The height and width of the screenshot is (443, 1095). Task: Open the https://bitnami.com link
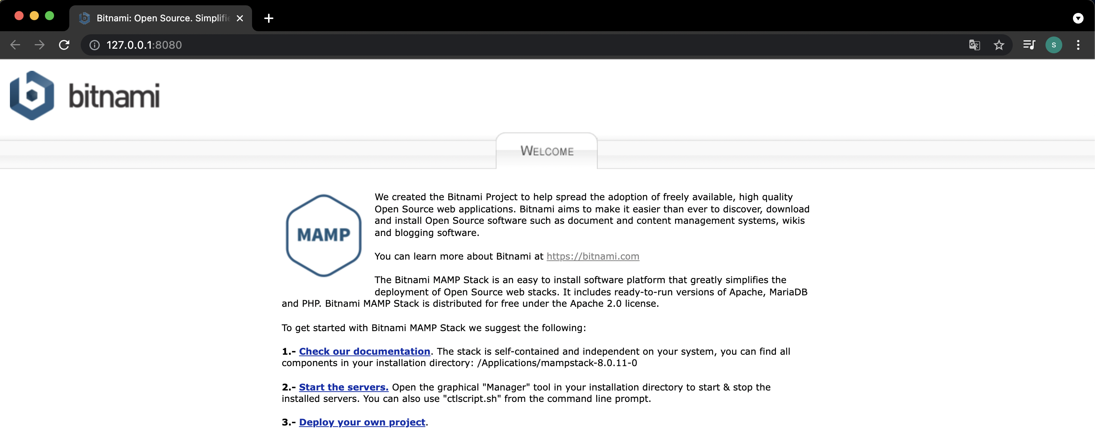(592, 257)
